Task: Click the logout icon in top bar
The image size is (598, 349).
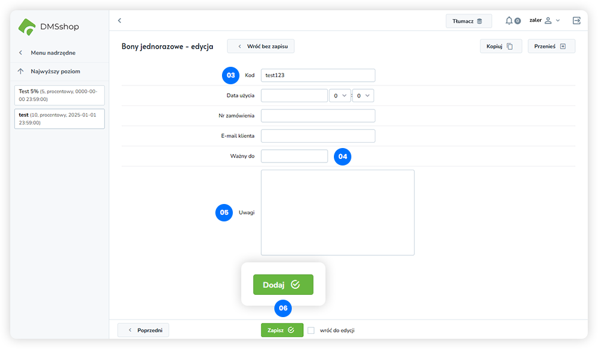Action: pyautogui.click(x=576, y=20)
